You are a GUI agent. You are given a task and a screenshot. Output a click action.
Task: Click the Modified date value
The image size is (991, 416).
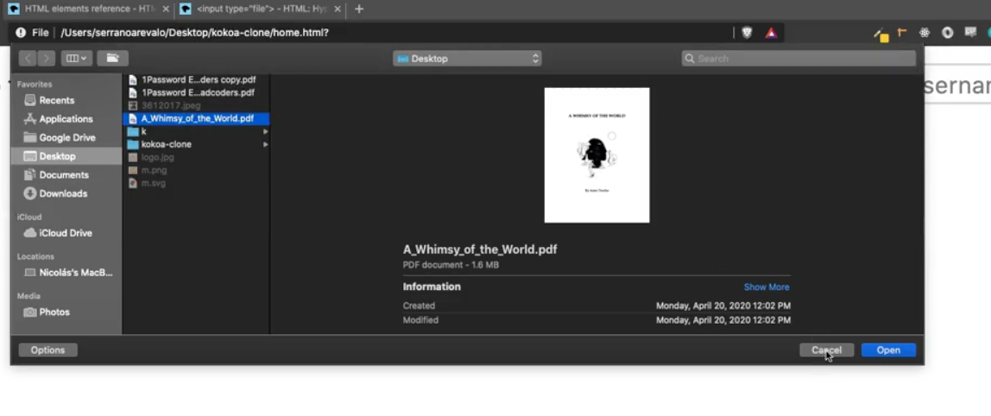coord(723,320)
